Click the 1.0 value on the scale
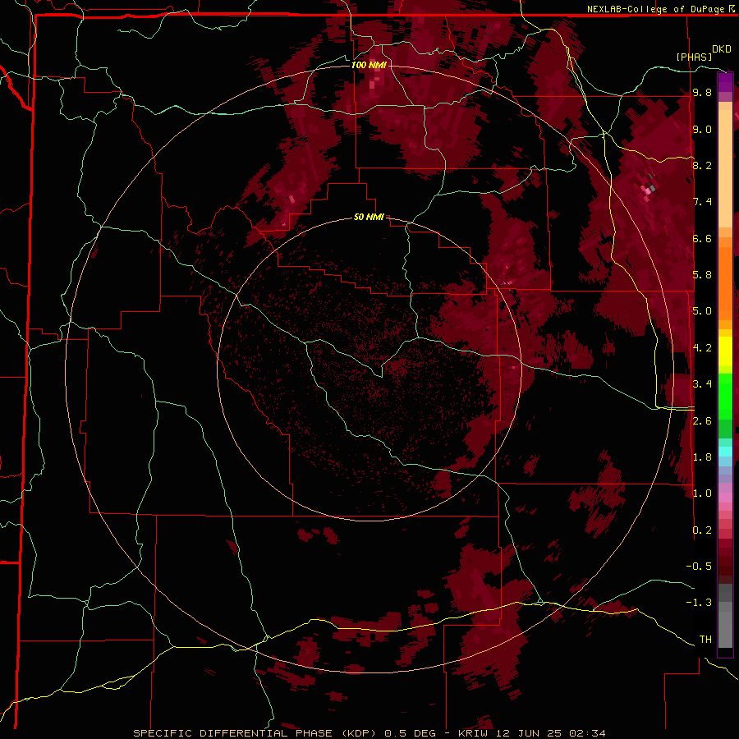Image resolution: width=739 pixels, height=739 pixels. (x=702, y=493)
